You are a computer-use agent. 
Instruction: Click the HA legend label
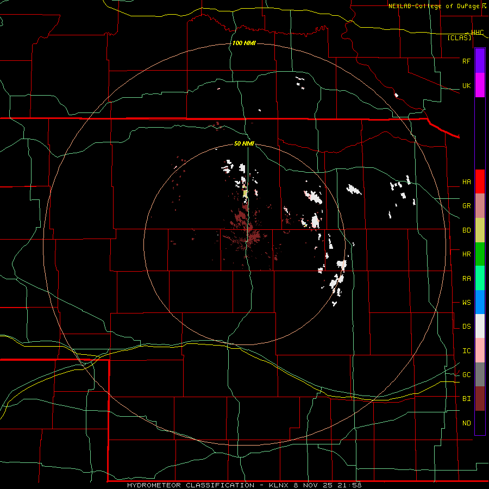[x=466, y=182]
